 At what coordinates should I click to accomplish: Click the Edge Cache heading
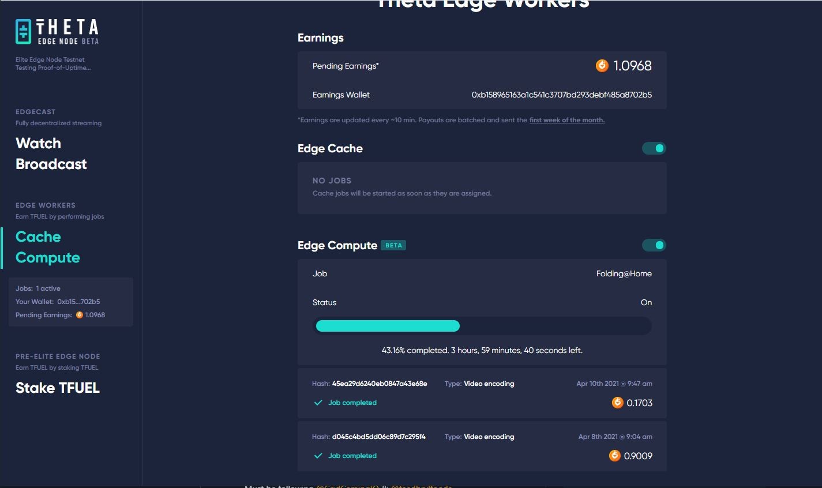pyautogui.click(x=330, y=148)
